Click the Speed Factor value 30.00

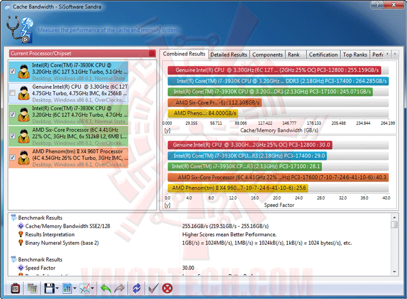pos(188,267)
